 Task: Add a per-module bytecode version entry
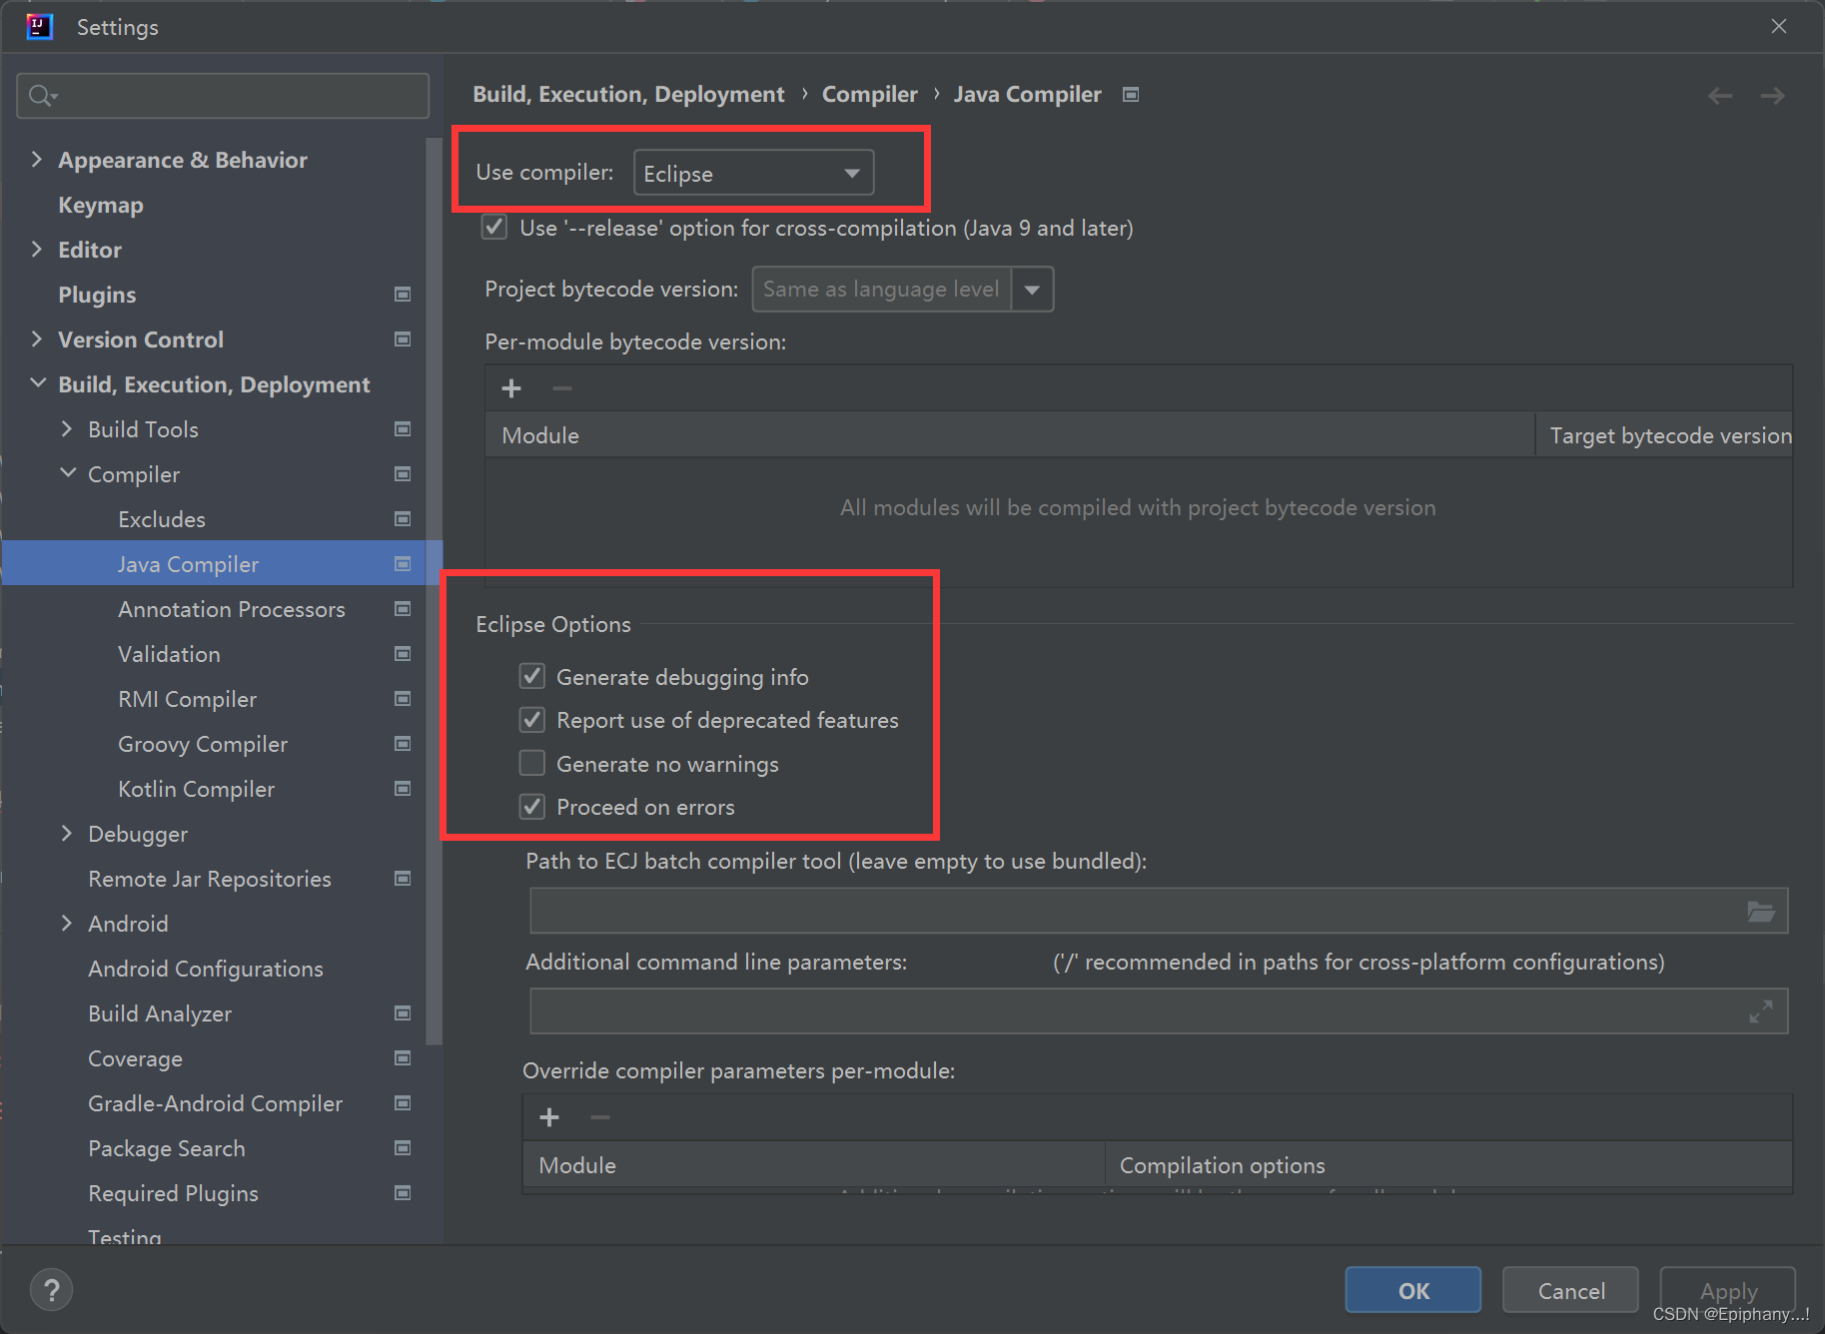(511, 388)
